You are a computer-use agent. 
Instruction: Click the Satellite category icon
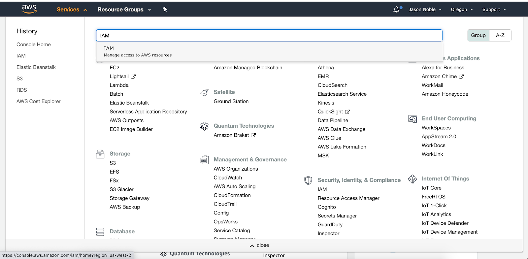click(204, 92)
